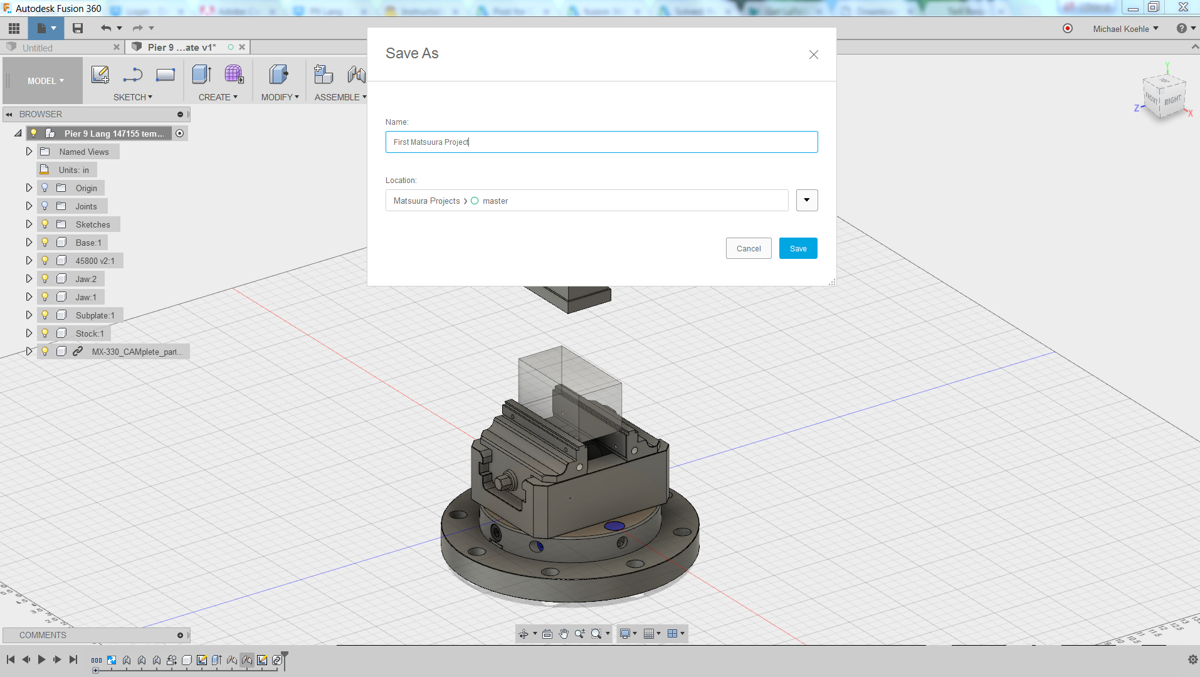
Task: Hide the Jaw:2 component
Action: tap(45, 279)
